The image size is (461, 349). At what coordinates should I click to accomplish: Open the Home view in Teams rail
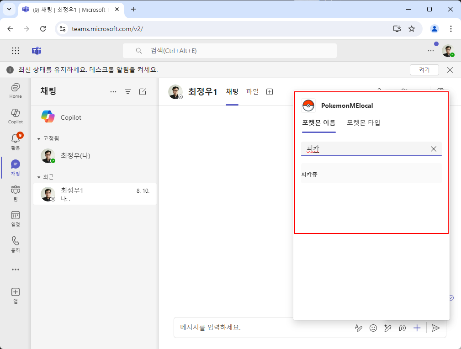click(x=15, y=90)
